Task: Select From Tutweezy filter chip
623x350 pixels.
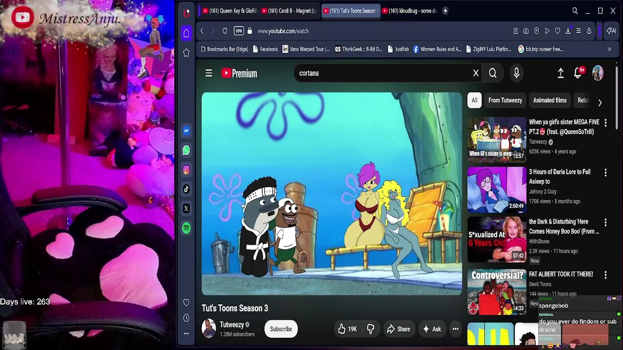Action: tap(505, 100)
